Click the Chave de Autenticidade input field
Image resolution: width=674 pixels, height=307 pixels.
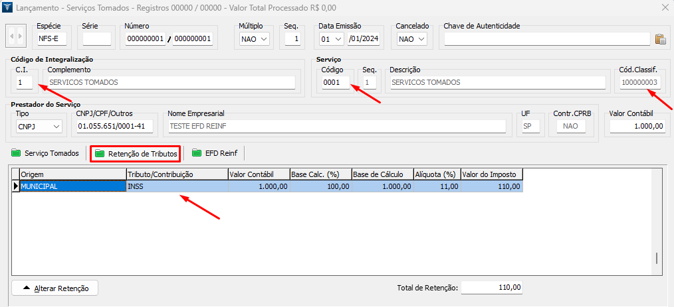[x=546, y=39]
